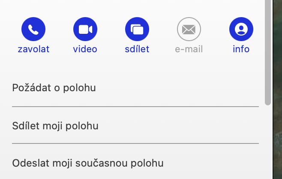Select "Odeslat moji současnou polohu"
This screenshot has height=179, width=282.
coord(88,163)
